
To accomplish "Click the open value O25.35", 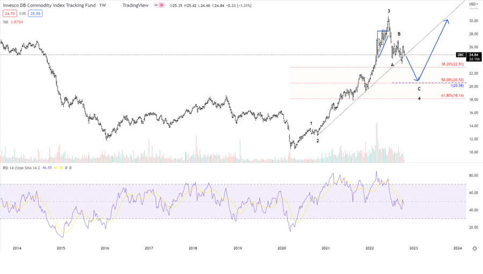I will pyautogui.click(x=175, y=5).
